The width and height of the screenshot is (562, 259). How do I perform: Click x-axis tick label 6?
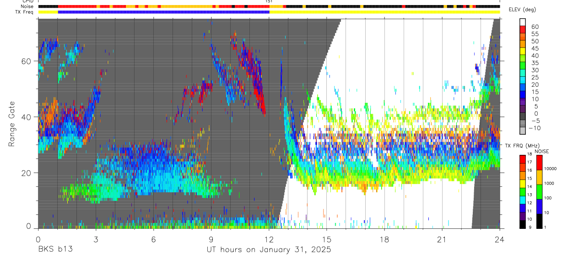(153, 239)
